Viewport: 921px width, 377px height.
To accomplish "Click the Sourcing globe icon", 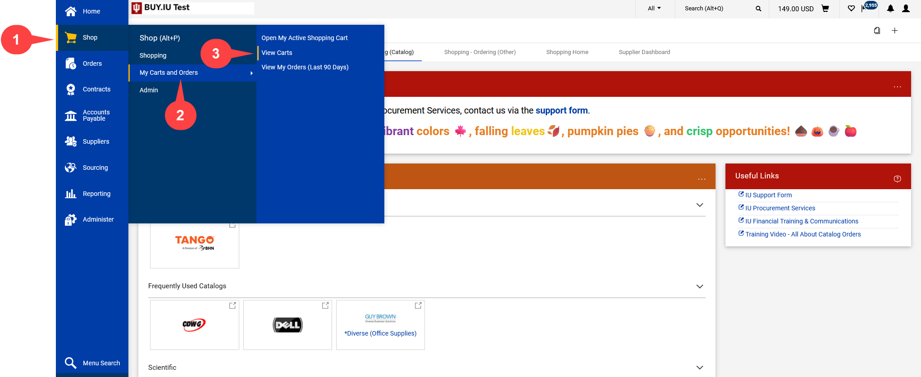I will click(71, 168).
